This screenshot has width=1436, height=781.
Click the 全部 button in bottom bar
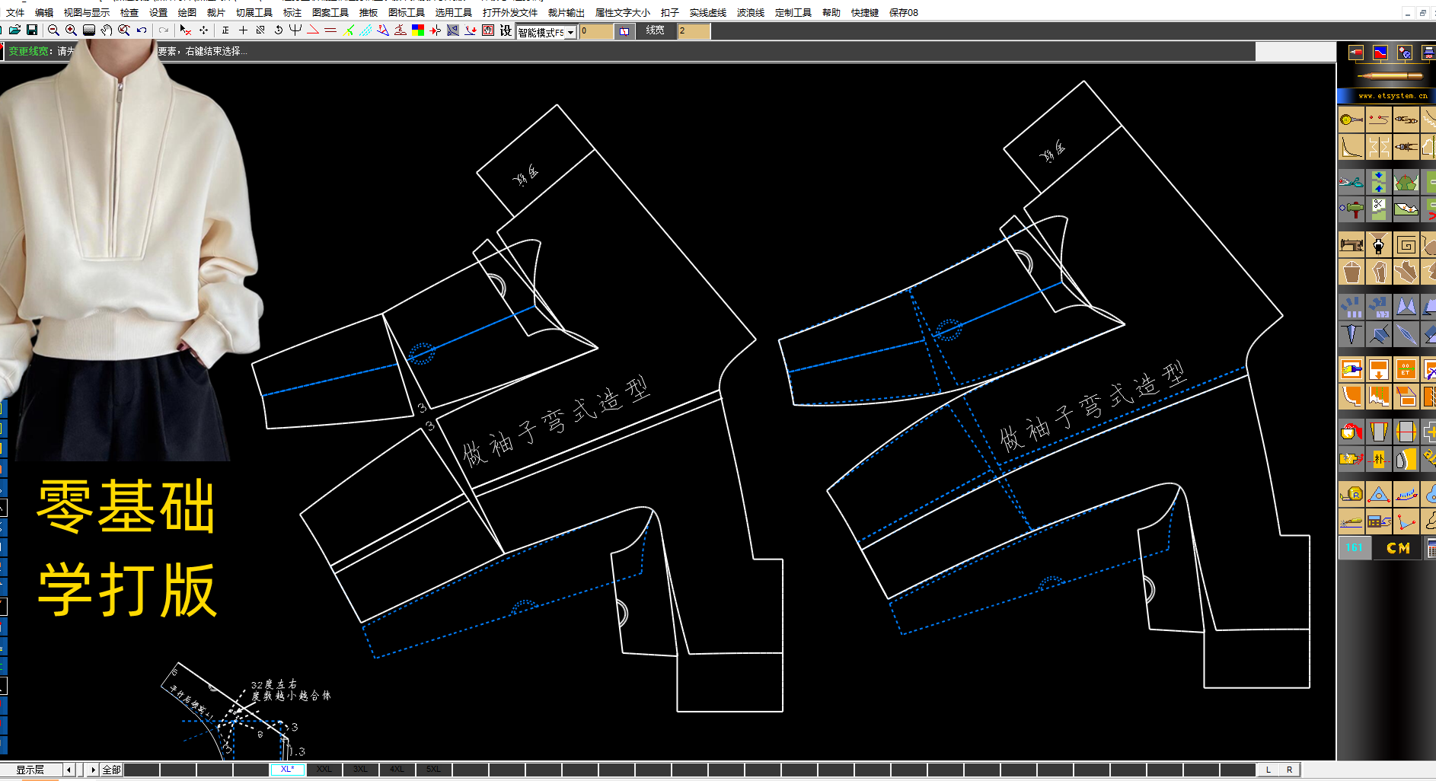(x=111, y=770)
